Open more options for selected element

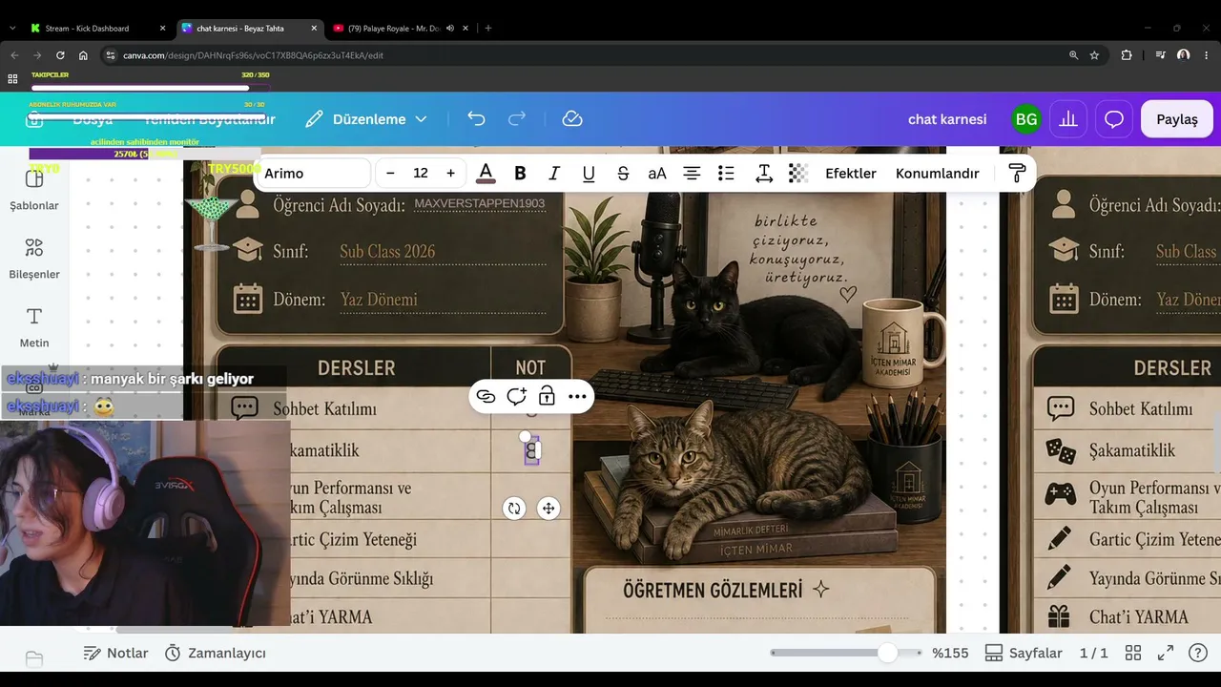(577, 396)
